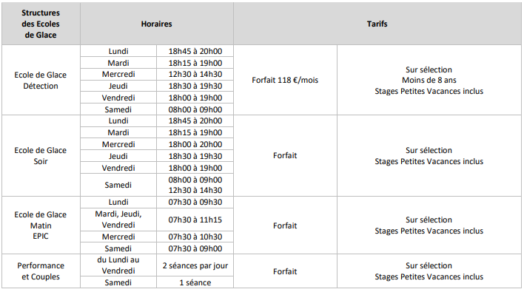This screenshot has width=524, height=292.
Task: Click the 'Mardi, Jeudi, Vendredi' cell
Action: point(118,220)
